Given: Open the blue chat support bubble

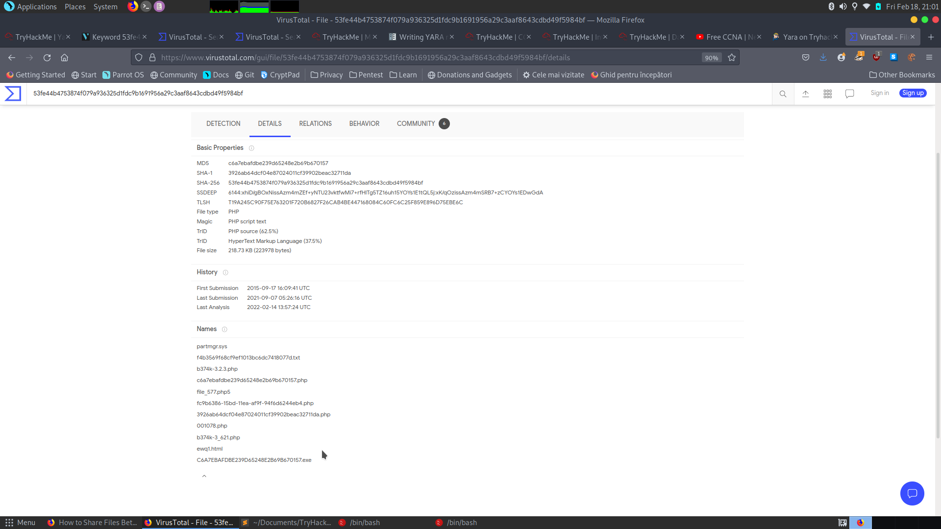Looking at the screenshot, I should 912,493.
